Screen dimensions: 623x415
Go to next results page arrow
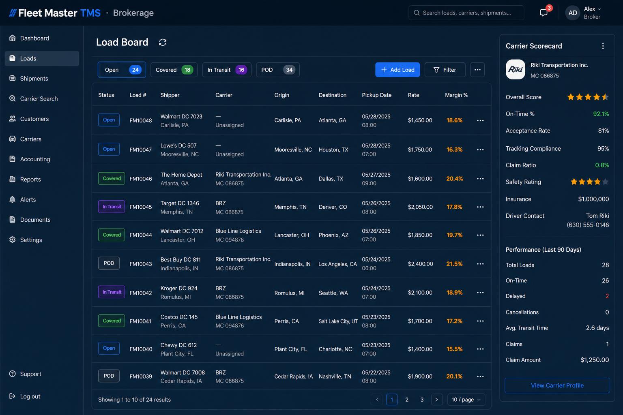[437, 400]
